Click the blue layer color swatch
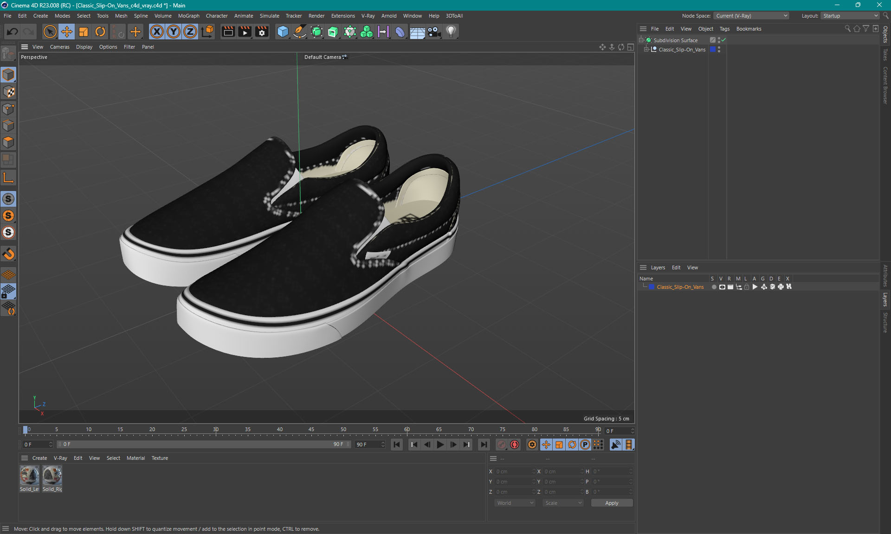The width and height of the screenshot is (891, 534). 652,287
